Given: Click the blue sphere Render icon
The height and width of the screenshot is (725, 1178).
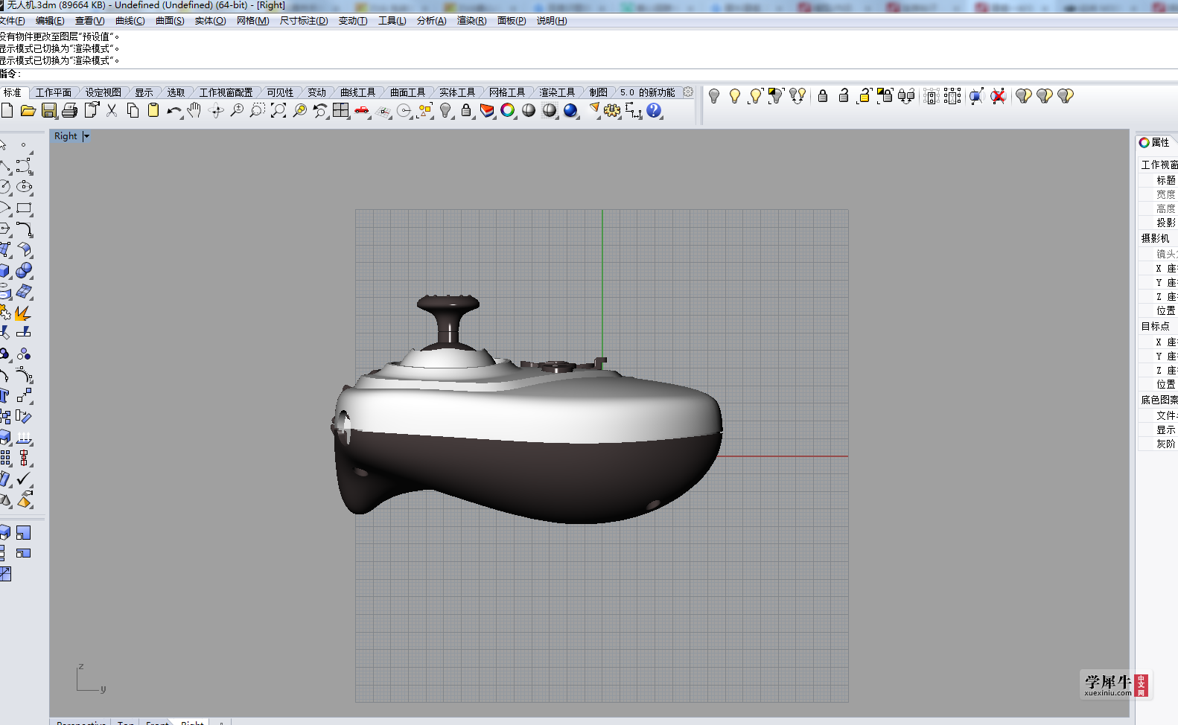Looking at the screenshot, I should click(x=570, y=111).
